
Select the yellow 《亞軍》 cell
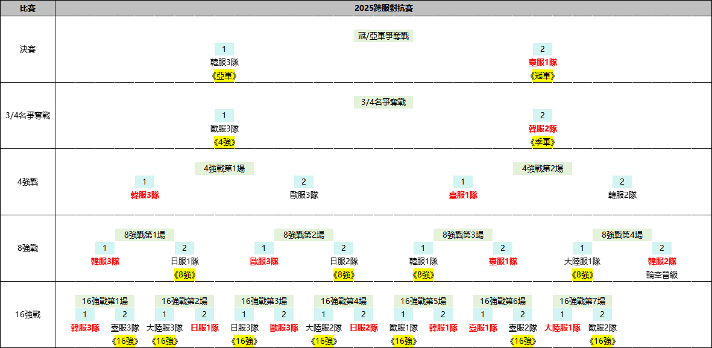click(224, 75)
